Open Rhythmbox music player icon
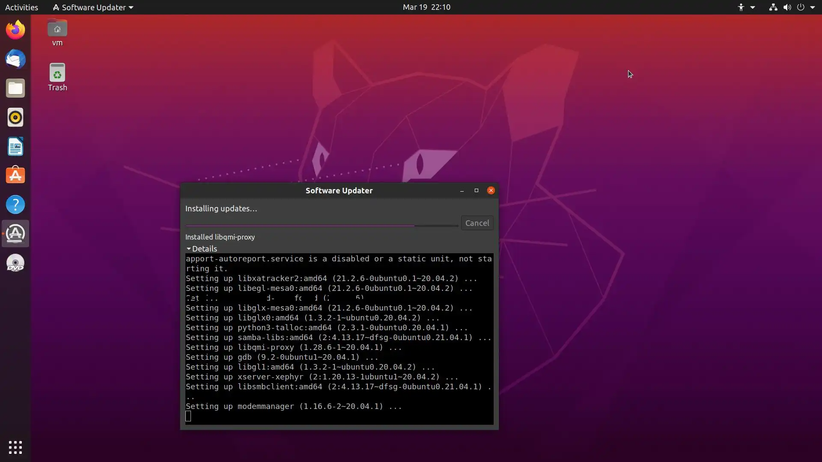Viewport: 822px width, 462px height. pyautogui.click(x=15, y=117)
